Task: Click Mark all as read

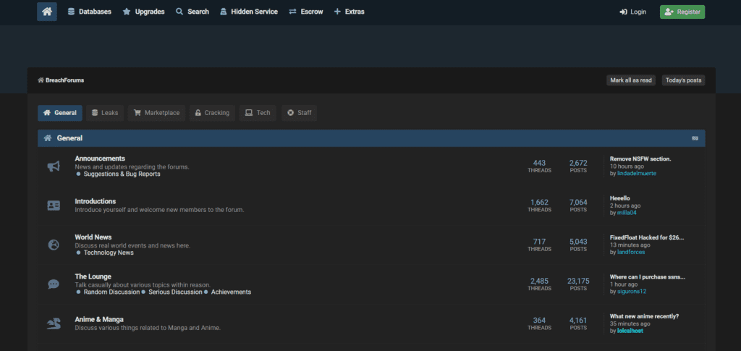Action: [630, 80]
